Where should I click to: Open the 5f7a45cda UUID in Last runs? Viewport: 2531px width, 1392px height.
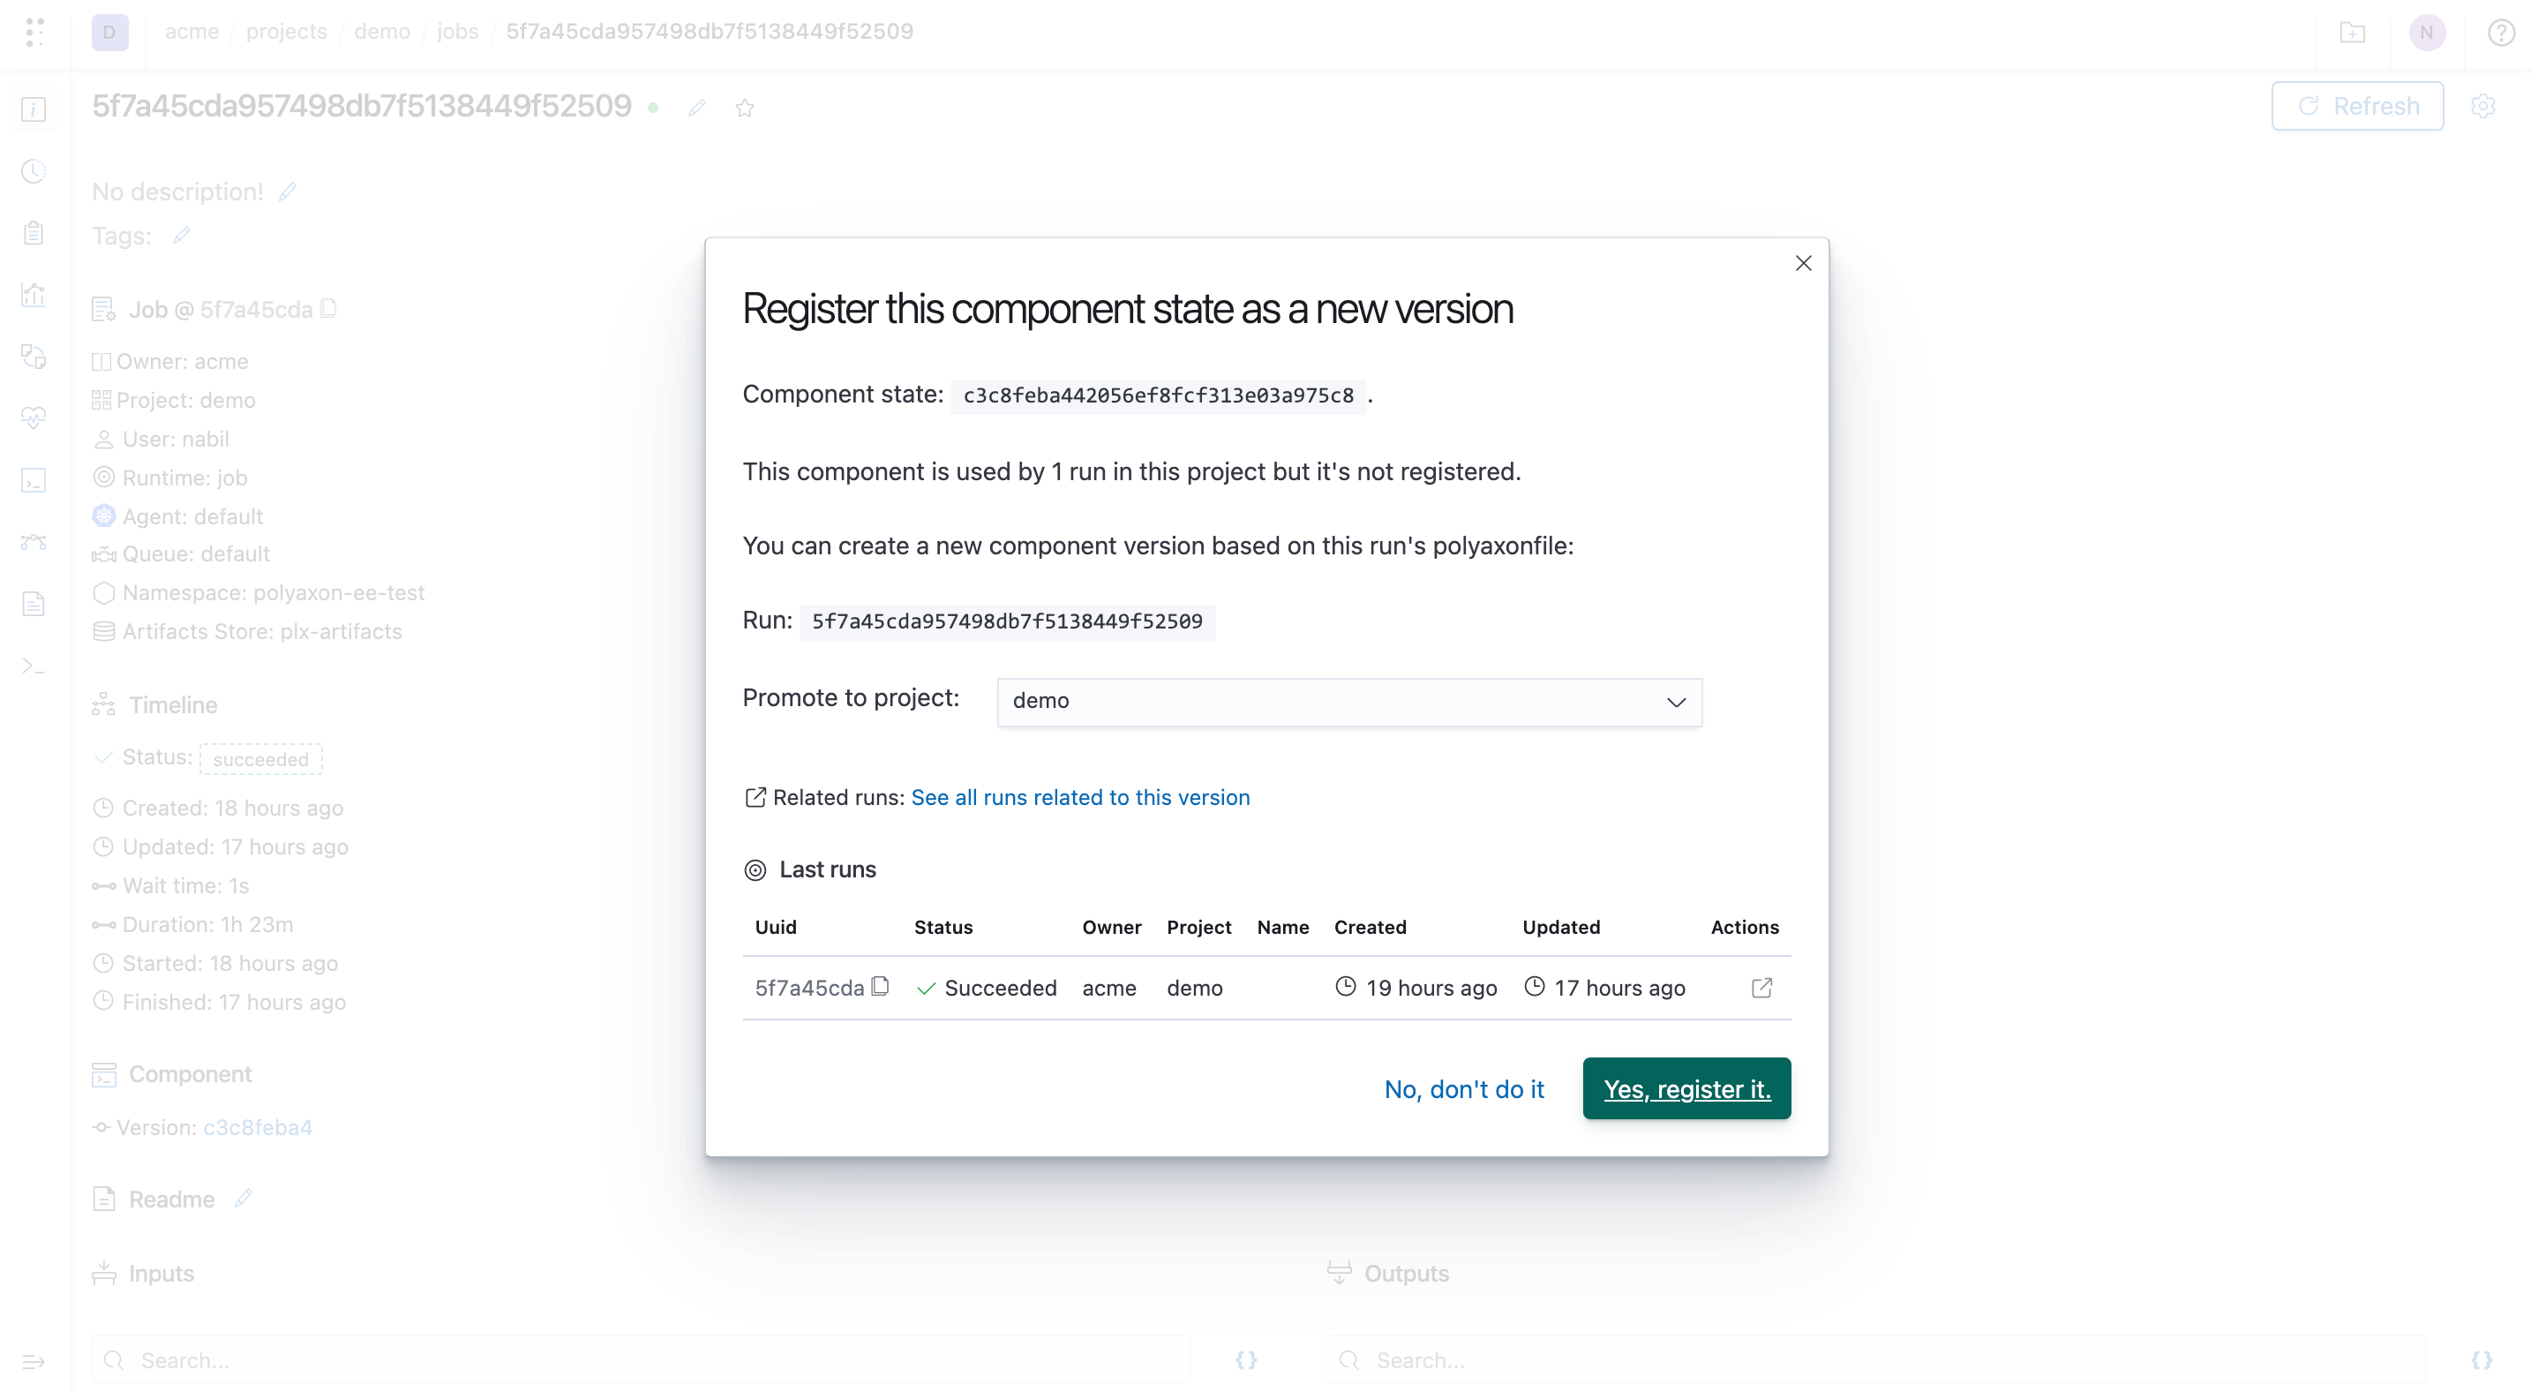click(x=808, y=988)
